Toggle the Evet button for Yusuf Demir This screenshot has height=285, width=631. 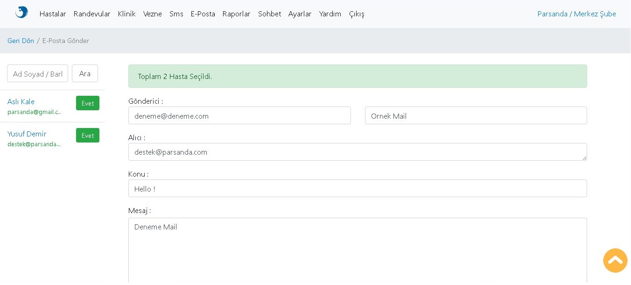point(88,135)
